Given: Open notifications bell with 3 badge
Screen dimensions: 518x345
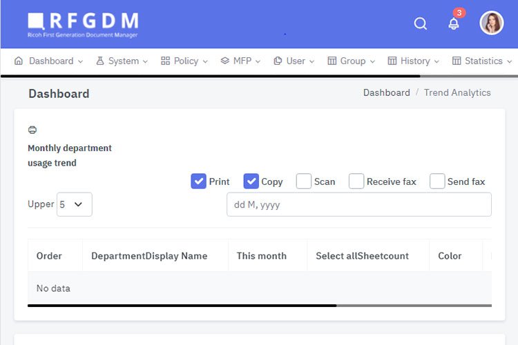Looking at the screenshot, I should coord(454,23).
